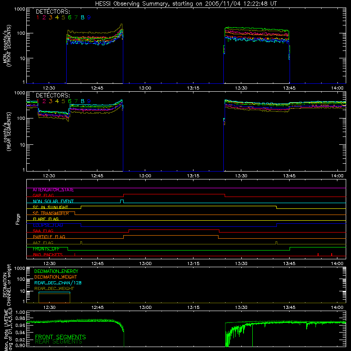The height and width of the screenshot is (351, 351).
Task: Click 10 y-axis label of rear segments plot
Action: [22, 145]
